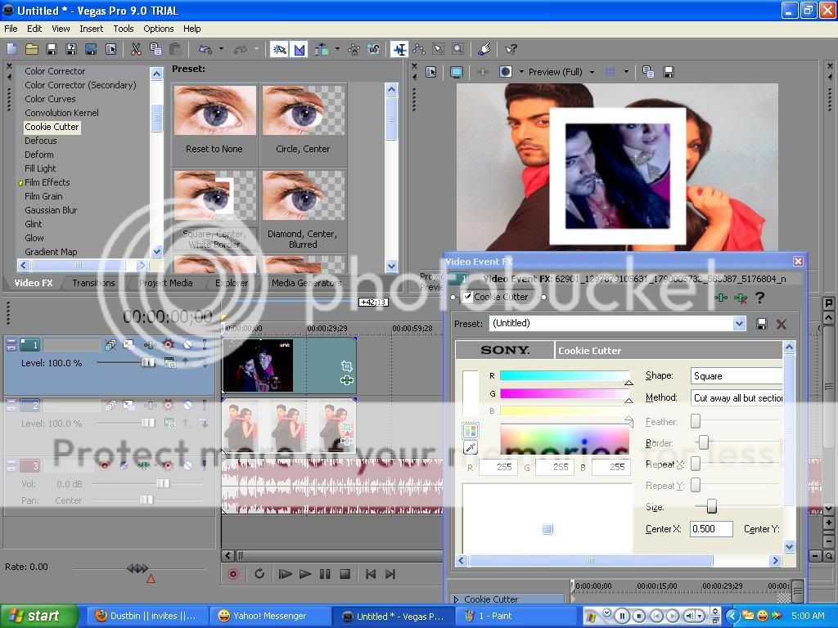Create a new project from the toolbar
838x628 pixels.
11,50
